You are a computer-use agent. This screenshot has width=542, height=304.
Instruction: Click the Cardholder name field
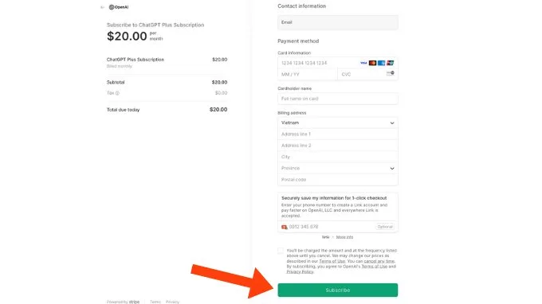[x=338, y=99]
